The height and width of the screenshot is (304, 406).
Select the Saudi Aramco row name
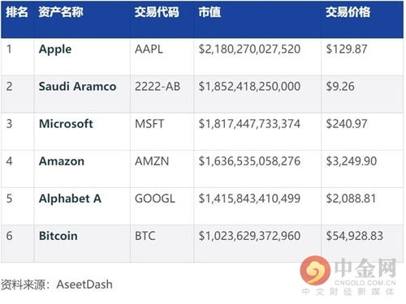pos(77,87)
